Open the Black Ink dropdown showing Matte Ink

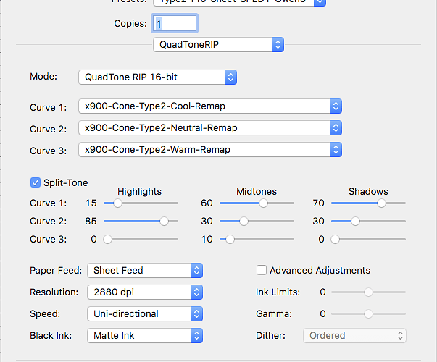point(145,335)
